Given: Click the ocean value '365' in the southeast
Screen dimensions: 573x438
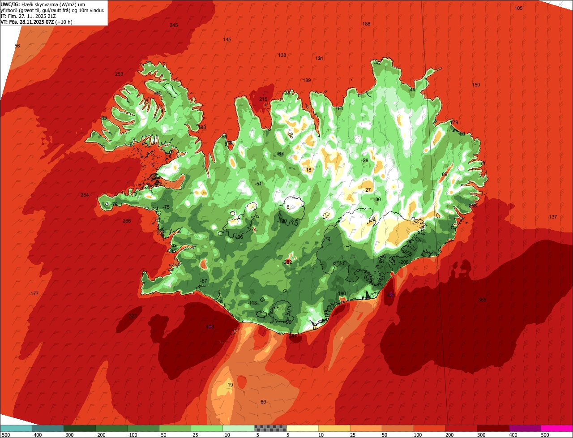Looking at the screenshot, I should pos(482,300).
